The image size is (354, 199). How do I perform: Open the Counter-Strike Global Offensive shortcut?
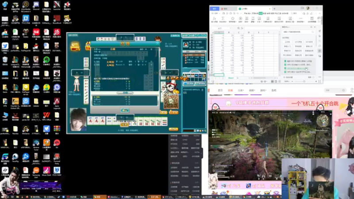click(15, 103)
